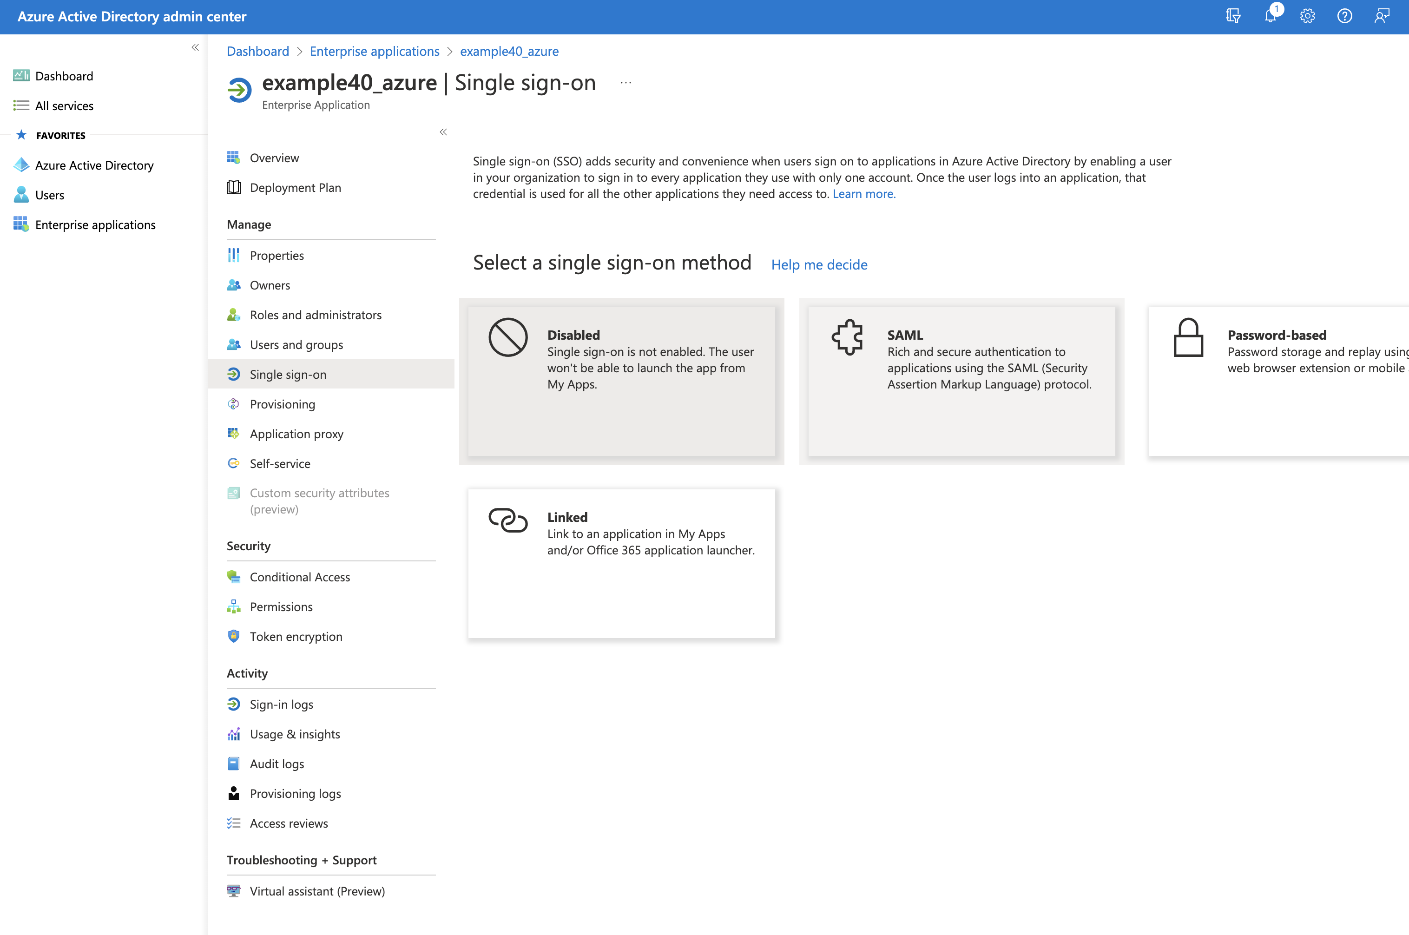This screenshot has width=1409, height=935.
Task: Click the Token encryption shield icon
Action: [x=234, y=636]
